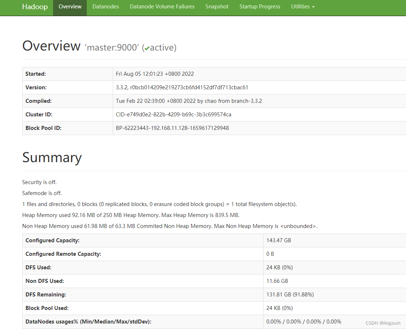Click Configured Remote Capacity: label
The height and width of the screenshot is (329, 406).
[63, 254]
